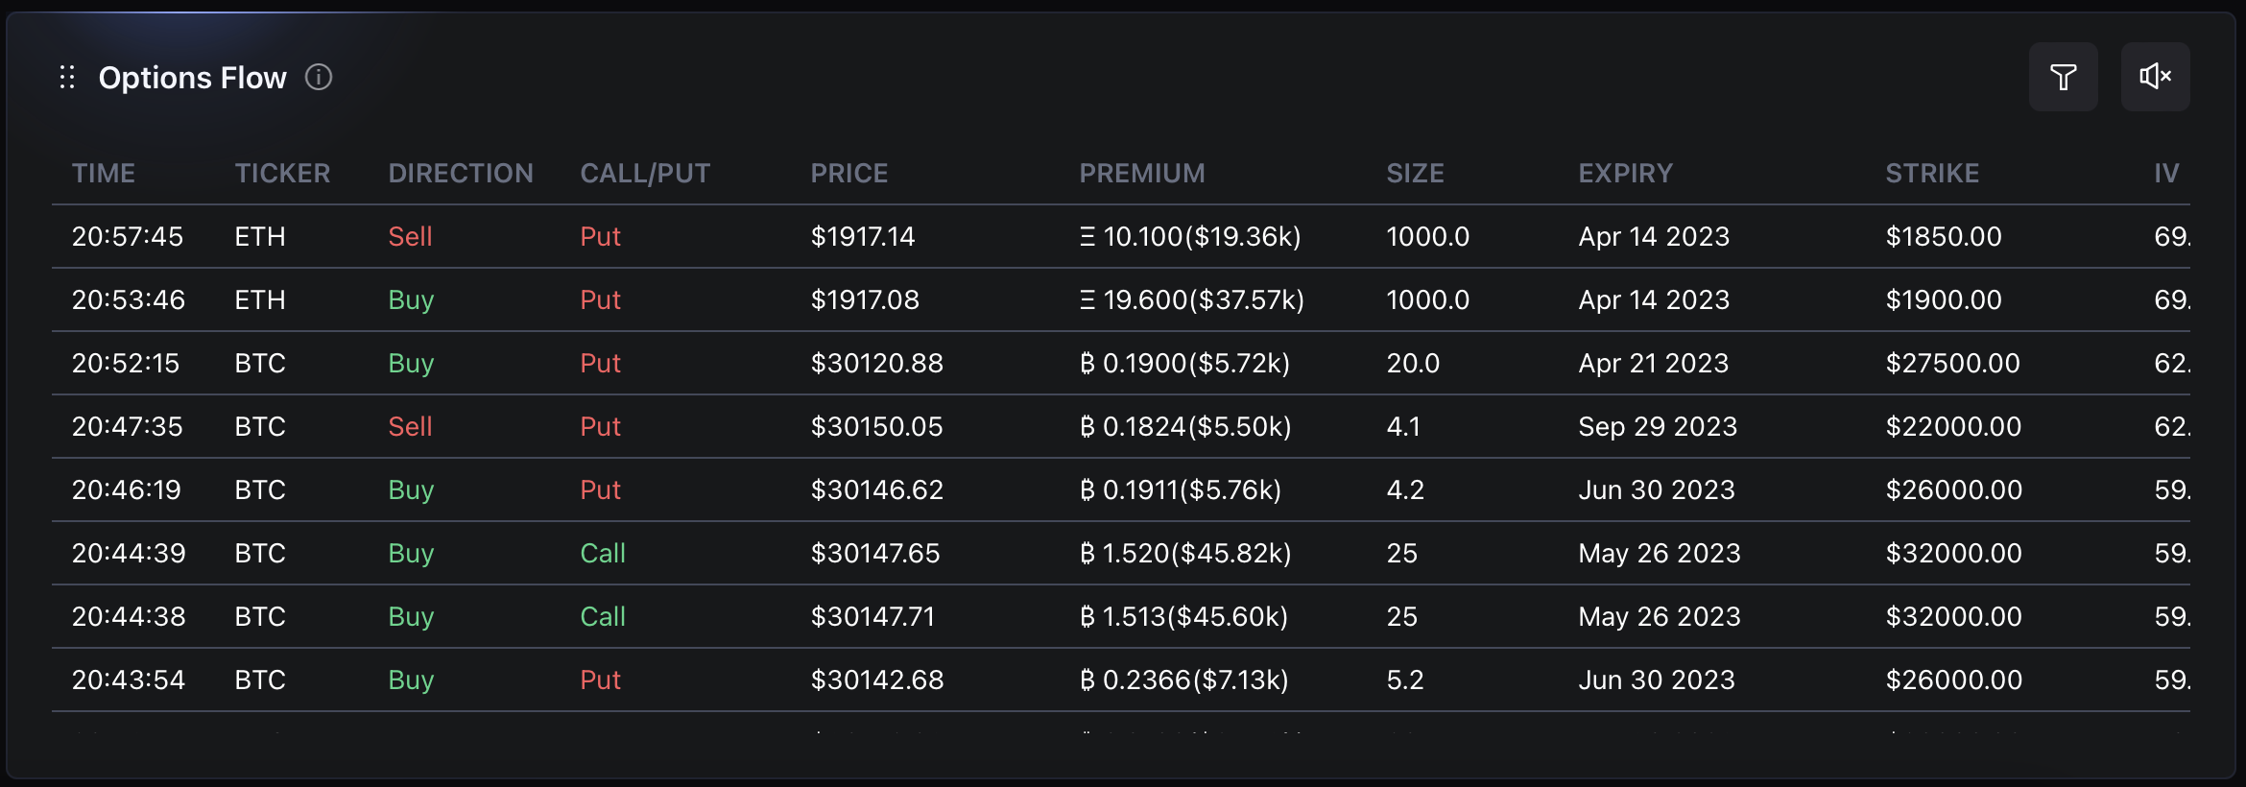Click the ₿ 1.520($45.82k) premium cell

click(x=1184, y=553)
